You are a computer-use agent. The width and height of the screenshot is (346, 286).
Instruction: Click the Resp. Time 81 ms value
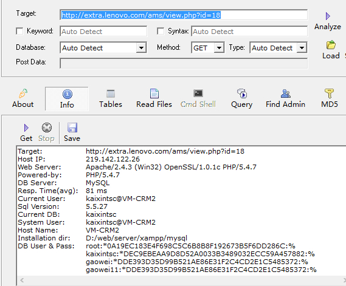[97, 191]
